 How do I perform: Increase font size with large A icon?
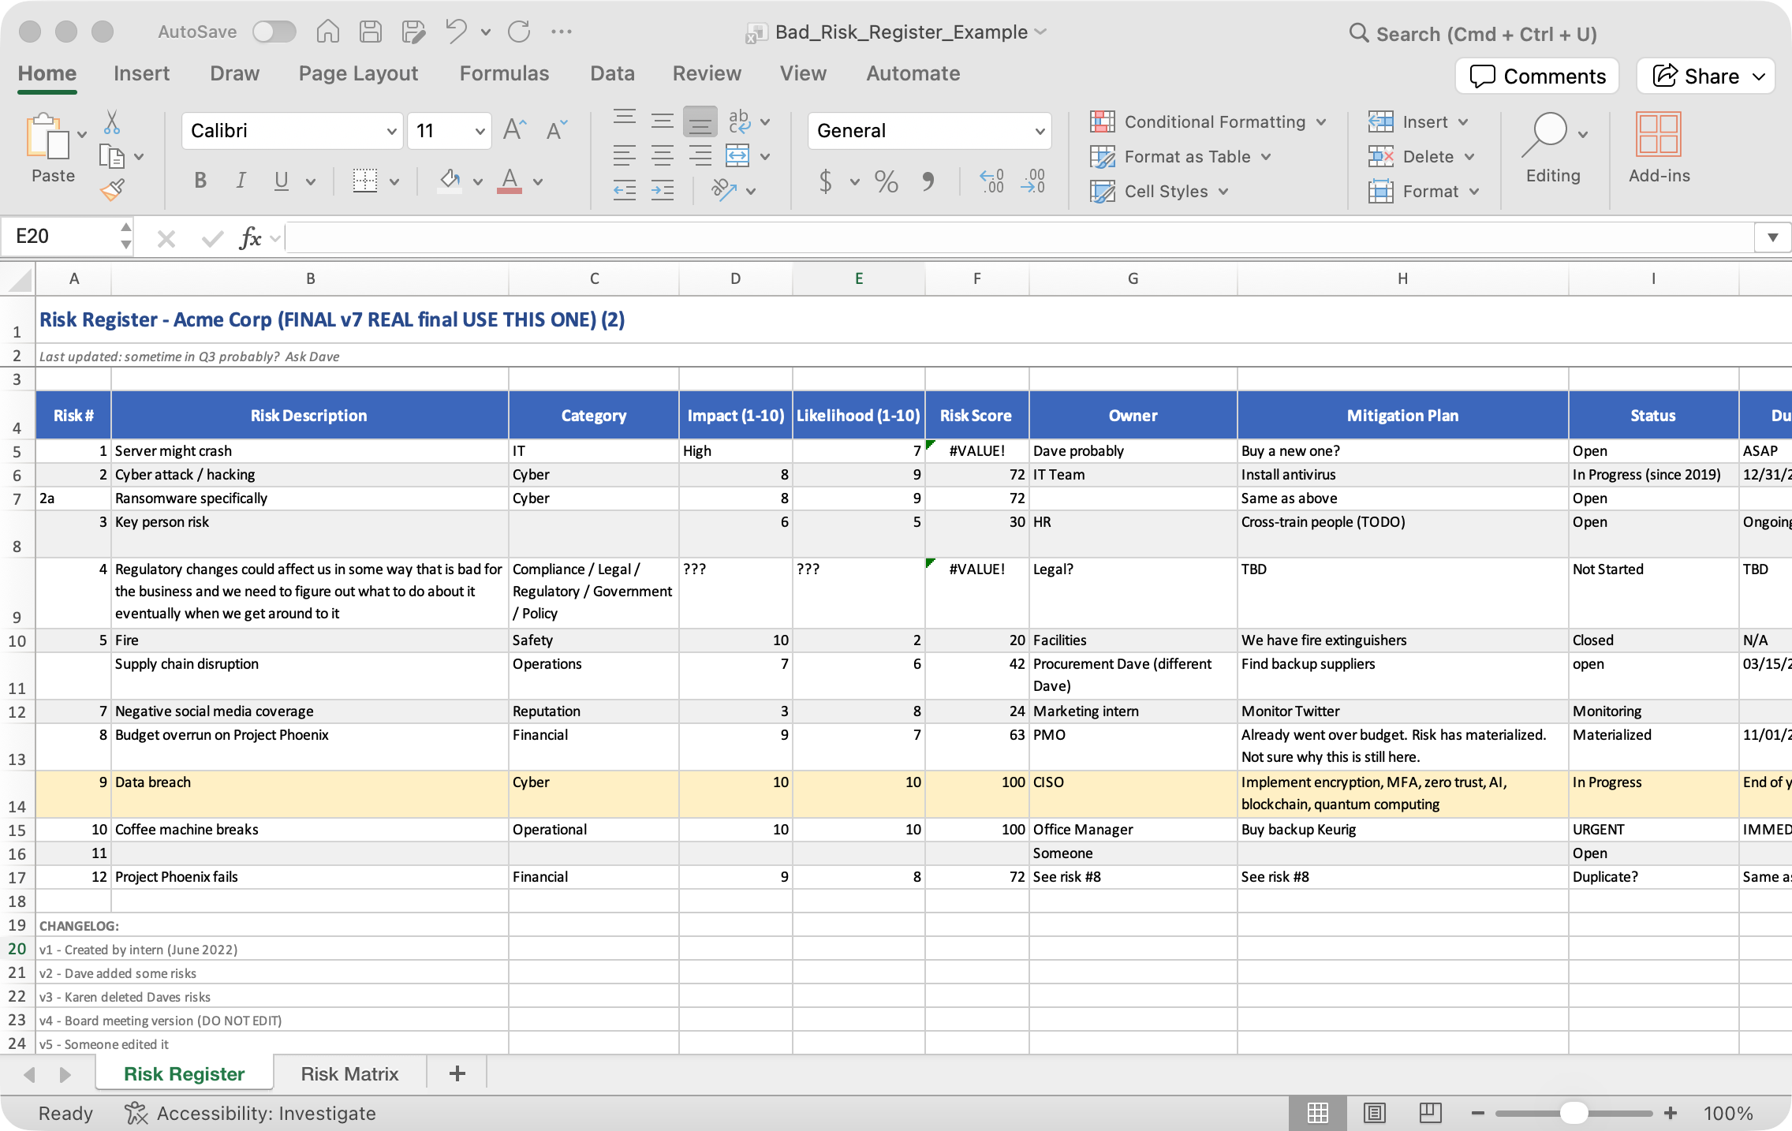point(515,129)
